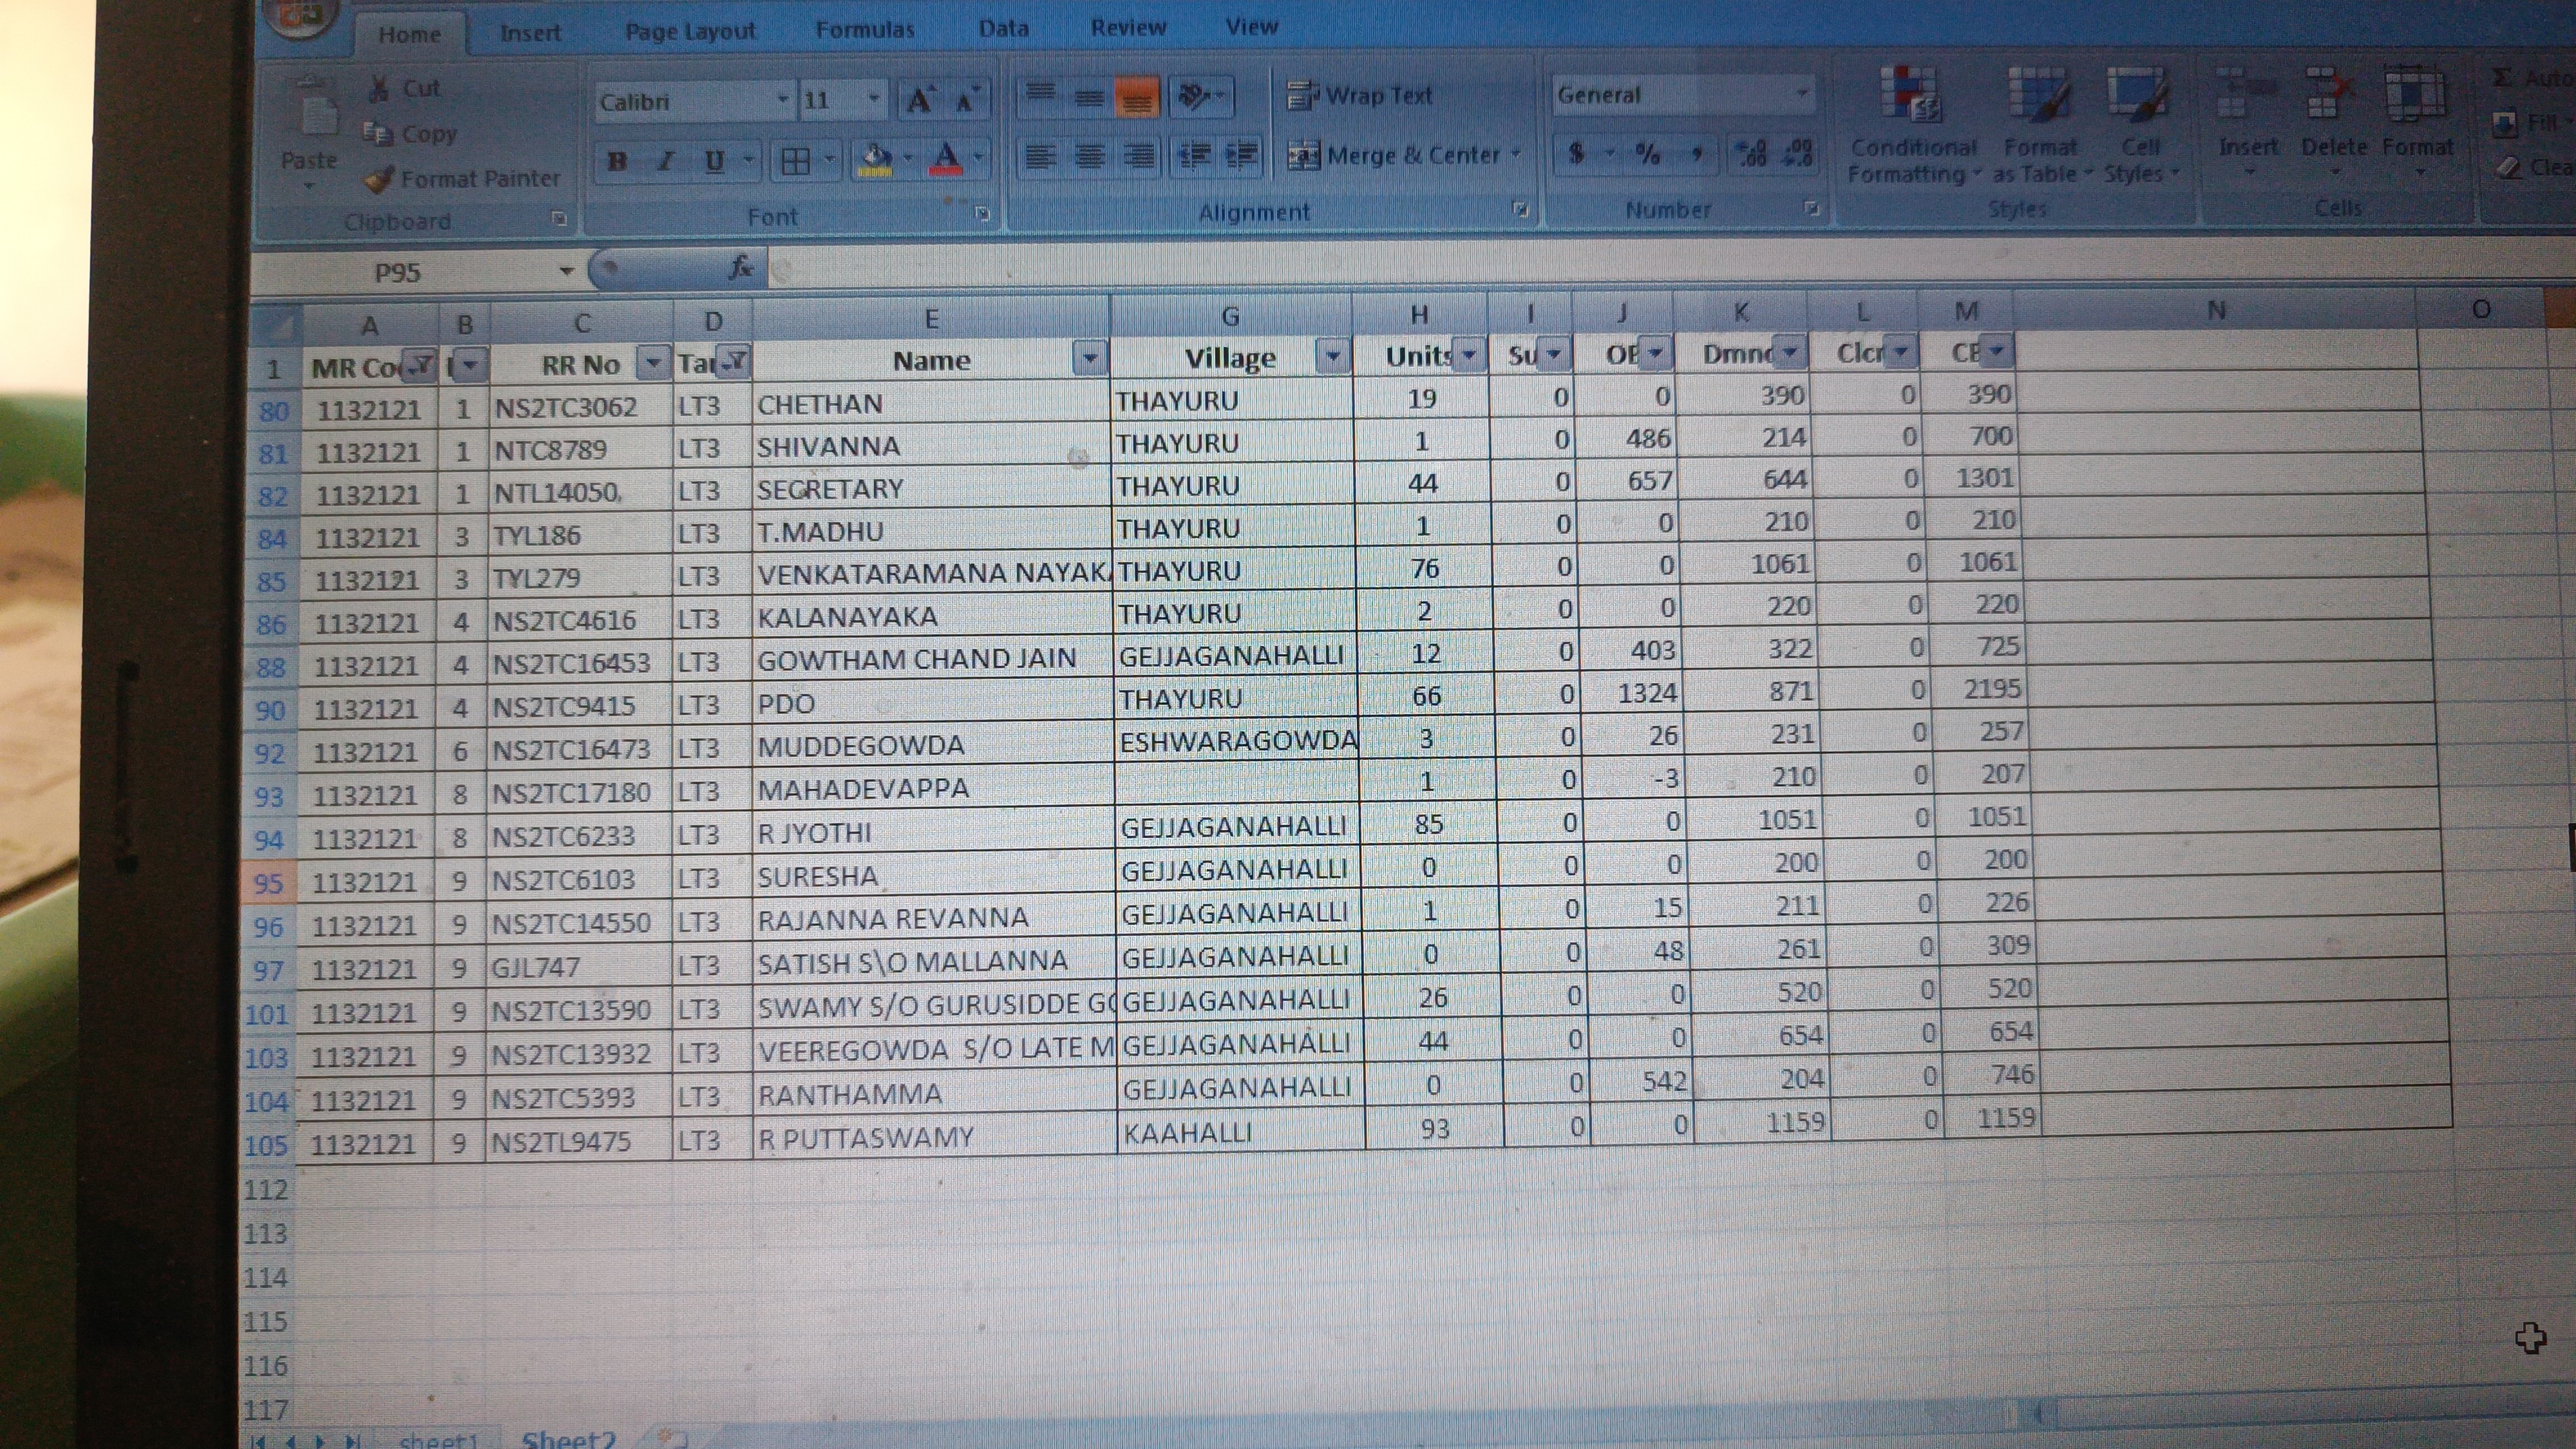2576x1449 pixels.
Task: Open Name column filter dropdown
Action: point(1090,358)
